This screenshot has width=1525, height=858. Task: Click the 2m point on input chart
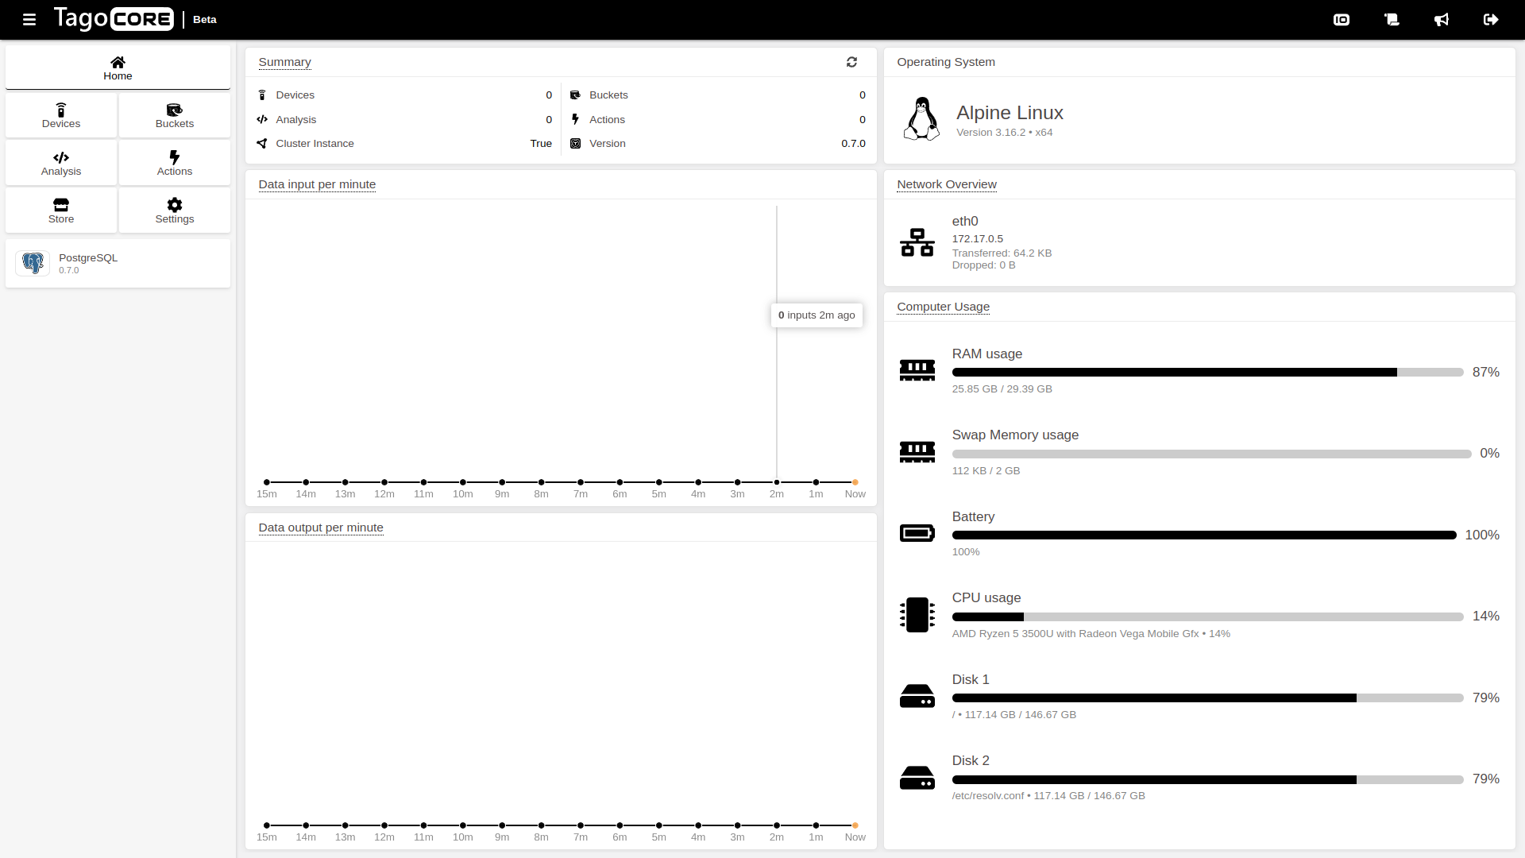[777, 482]
